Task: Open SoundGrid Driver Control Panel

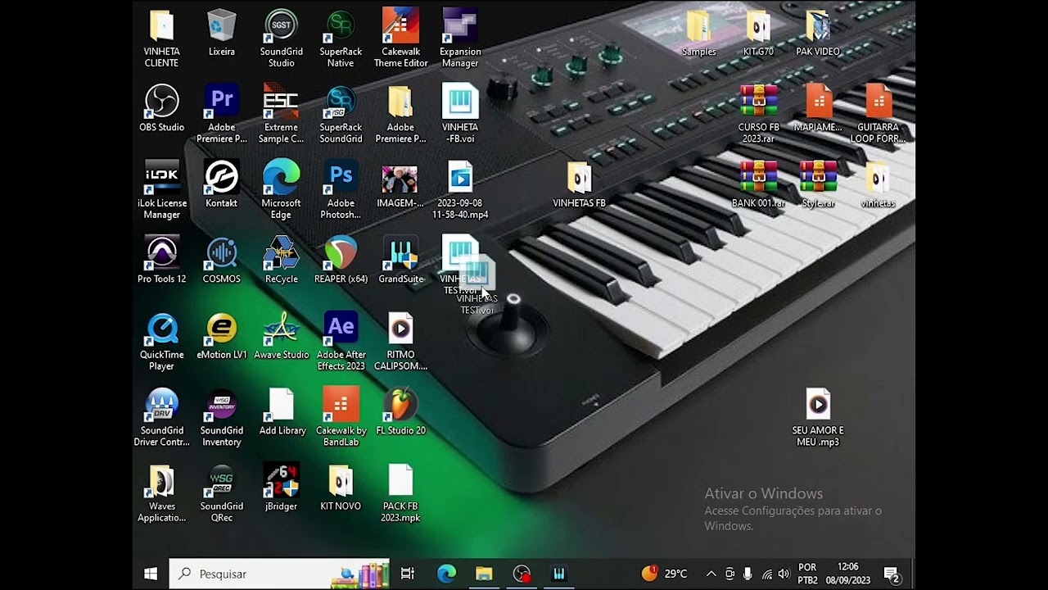Action: coord(161,417)
